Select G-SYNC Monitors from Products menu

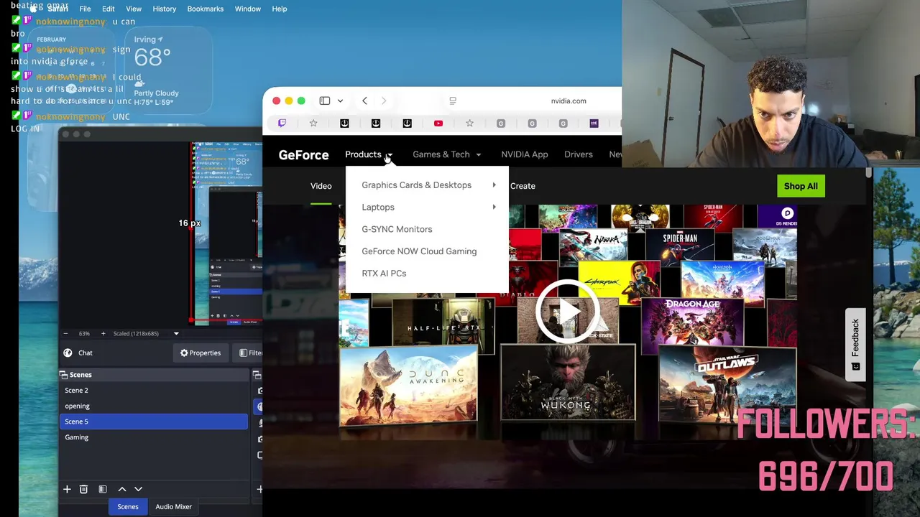[x=397, y=229]
